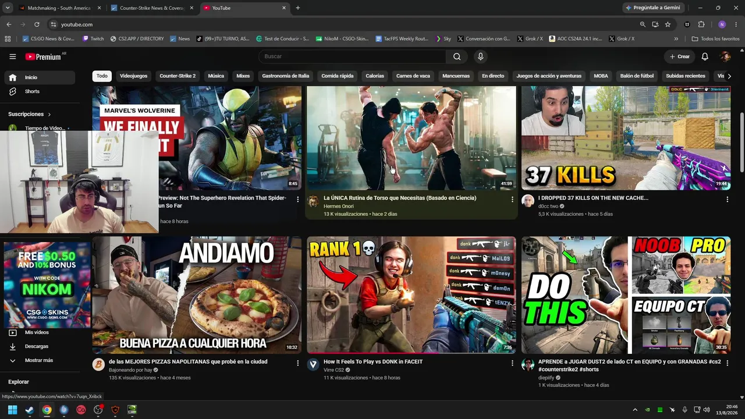Click the zoom magnifier in address bar
Image resolution: width=745 pixels, height=419 pixels.
643,24
